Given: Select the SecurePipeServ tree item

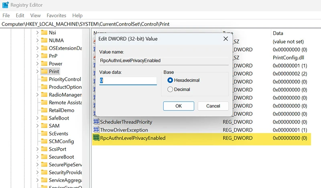Looking at the screenshot, I should [65, 164].
